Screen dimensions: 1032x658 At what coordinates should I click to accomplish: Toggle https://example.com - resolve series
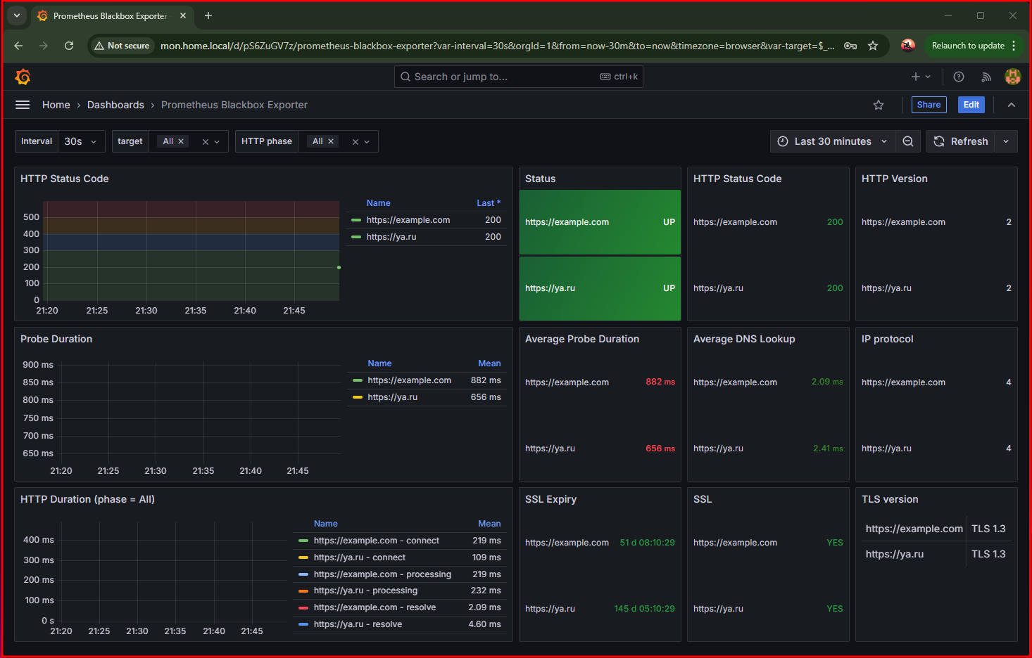[x=375, y=607]
